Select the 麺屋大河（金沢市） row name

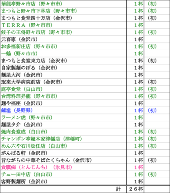22,75
